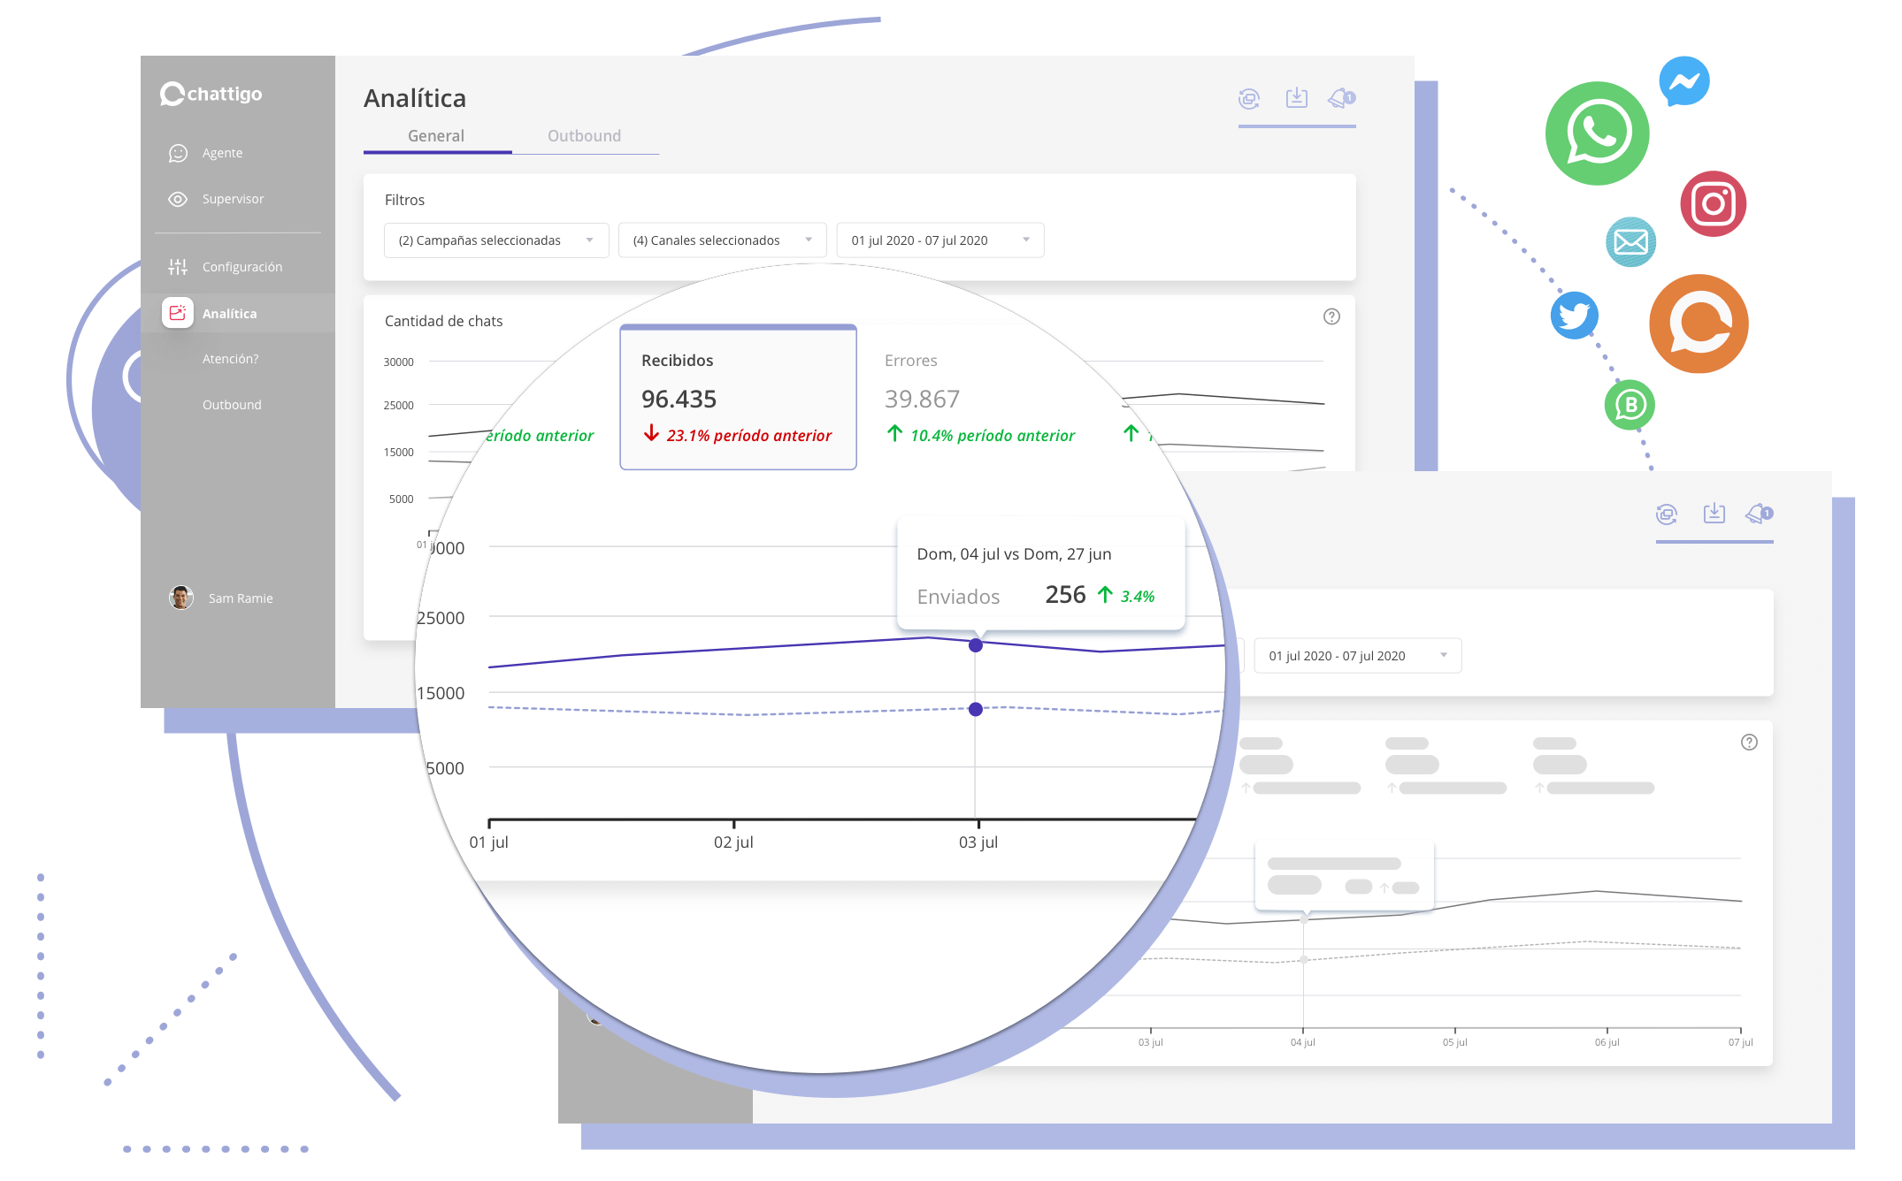Click the Agente chat icon in the sidebar
The image size is (1902, 1181).
178,153
